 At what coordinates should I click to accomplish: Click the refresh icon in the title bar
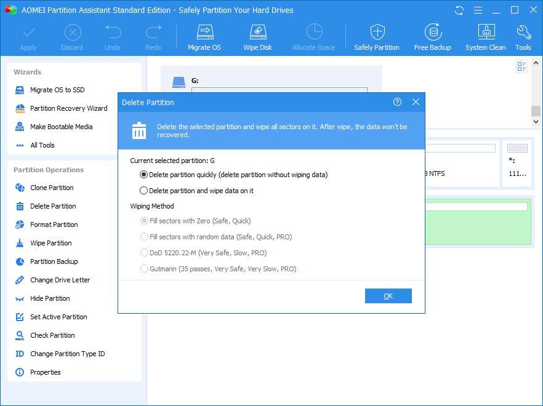459,10
